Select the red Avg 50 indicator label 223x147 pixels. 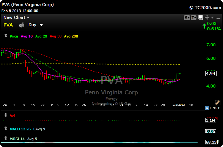tap(56, 36)
